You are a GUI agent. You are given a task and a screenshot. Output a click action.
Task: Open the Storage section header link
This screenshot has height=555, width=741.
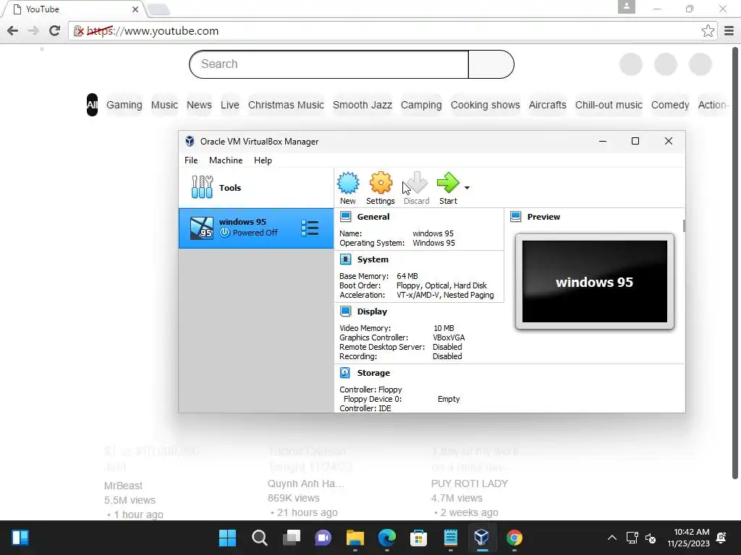tap(373, 372)
